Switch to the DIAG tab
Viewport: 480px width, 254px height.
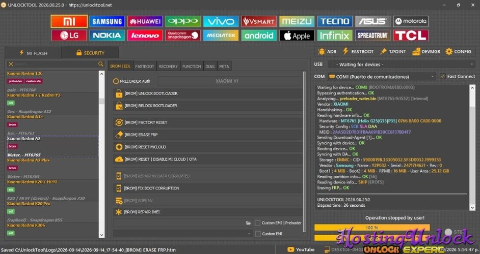pyautogui.click(x=210, y=66)
